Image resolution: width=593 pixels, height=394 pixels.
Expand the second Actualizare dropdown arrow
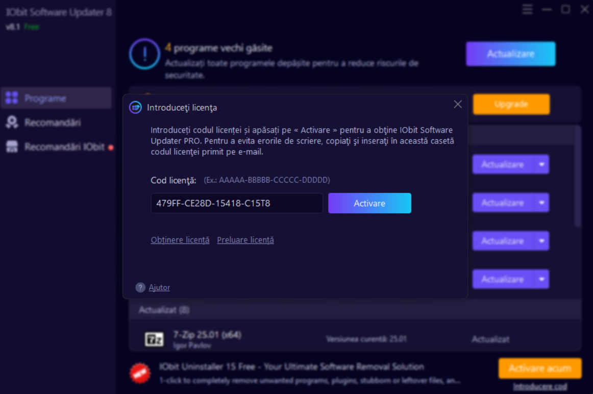(541, 203)
